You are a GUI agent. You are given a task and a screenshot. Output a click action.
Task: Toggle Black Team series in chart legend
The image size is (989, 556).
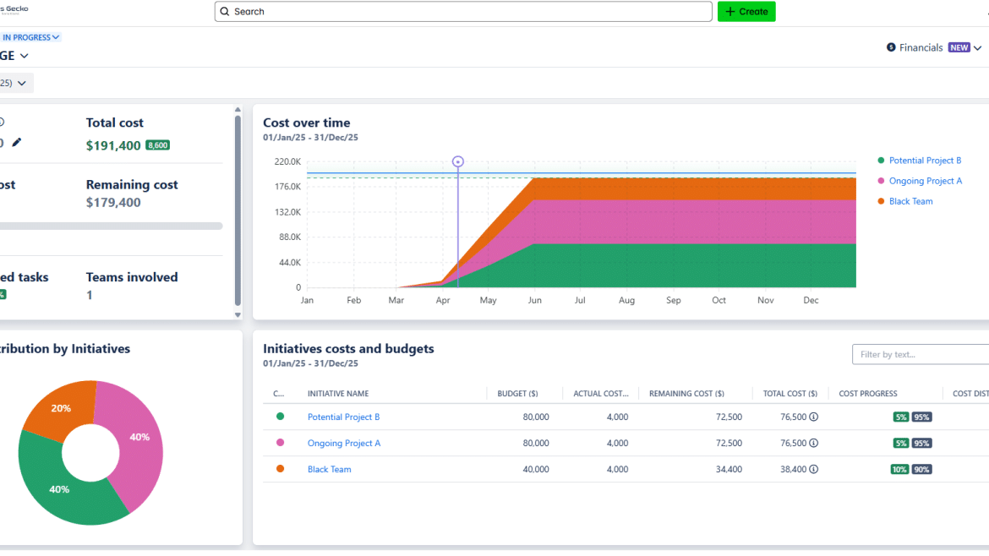[910, 201]
